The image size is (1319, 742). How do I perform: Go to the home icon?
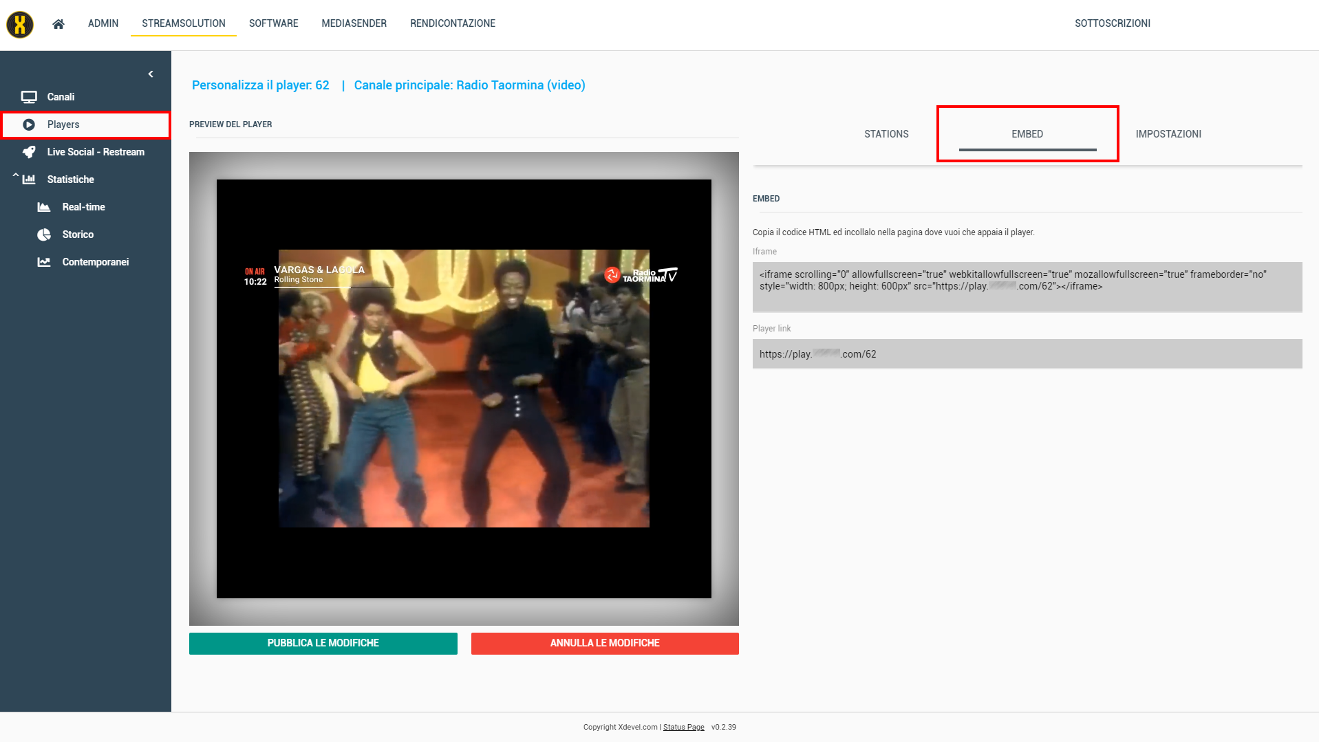pyautogui.click(x=58, y=24)
